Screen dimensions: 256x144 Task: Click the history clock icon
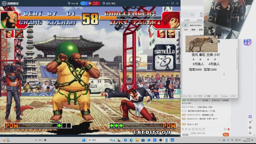201,14
